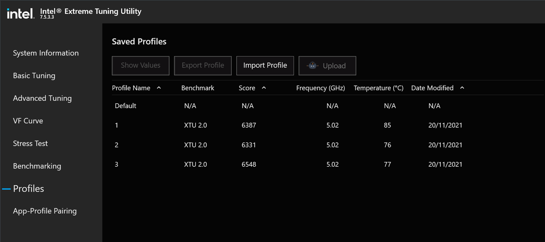Viewport: 545px width, 242px height.
Task: Click the Date Modified header text
Action: [432, 88]
